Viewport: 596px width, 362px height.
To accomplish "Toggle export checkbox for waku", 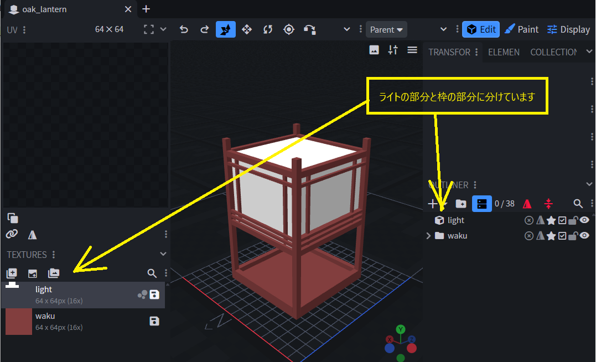I will pos(562,236).
